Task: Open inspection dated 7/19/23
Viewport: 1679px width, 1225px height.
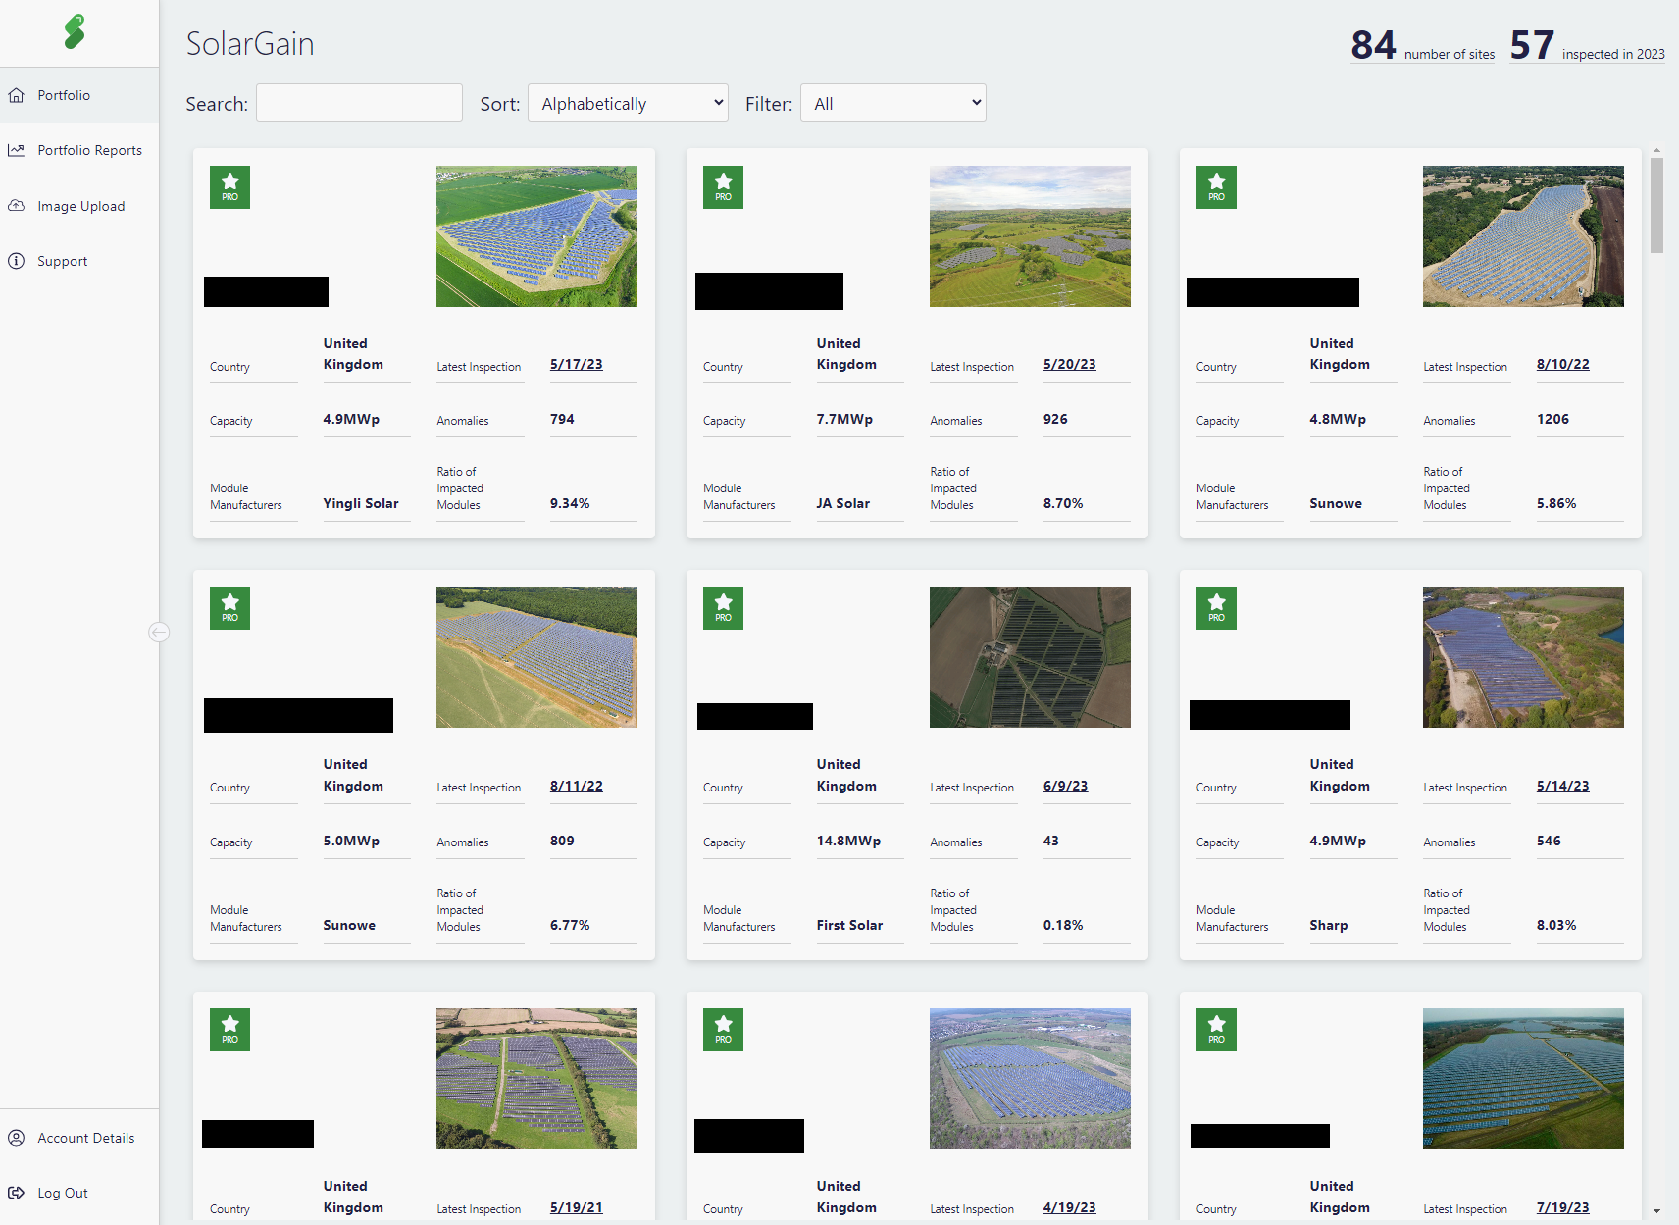Action: pyautogui.click(x=1563, y=1207)
